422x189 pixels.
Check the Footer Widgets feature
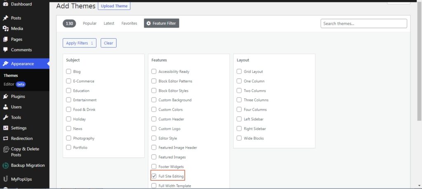[154, 167]
